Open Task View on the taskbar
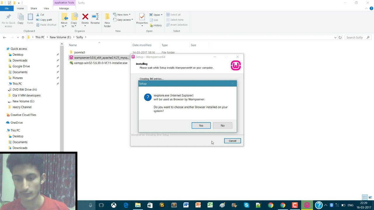Viewport: 374px width, 210px height. pos(101,205)
